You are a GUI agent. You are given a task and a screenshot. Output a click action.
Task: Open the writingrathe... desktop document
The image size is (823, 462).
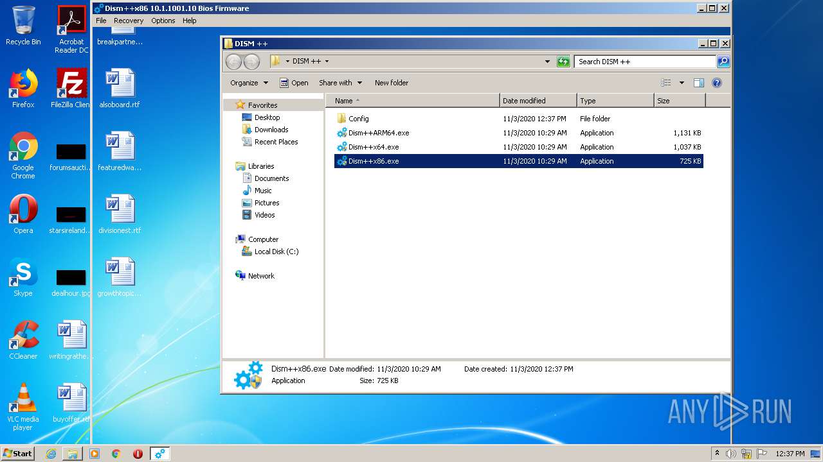coord(71,340)
